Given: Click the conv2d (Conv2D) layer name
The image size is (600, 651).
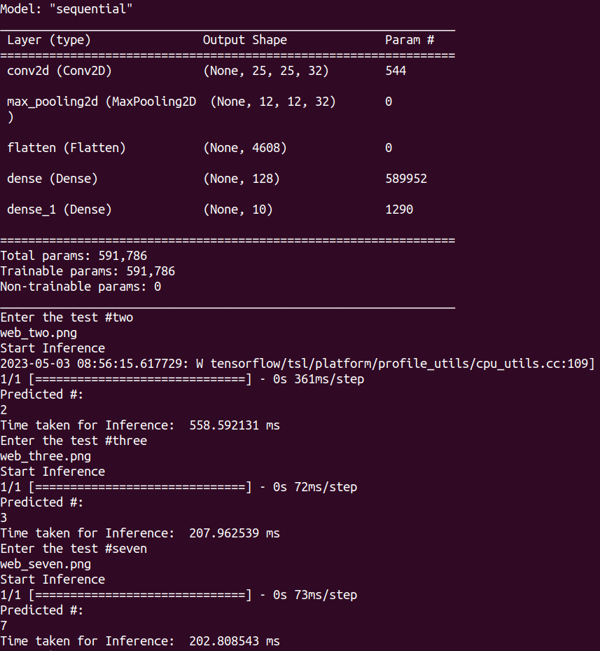Looking at the screenshot, I should coord(60,71).
